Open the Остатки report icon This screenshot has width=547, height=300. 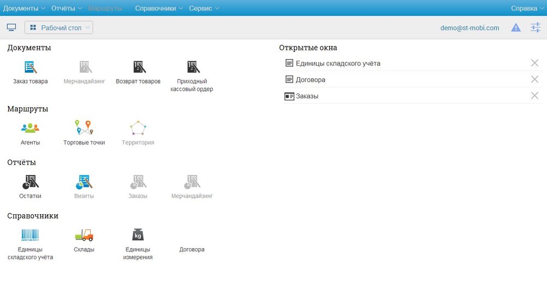point(30,182)
